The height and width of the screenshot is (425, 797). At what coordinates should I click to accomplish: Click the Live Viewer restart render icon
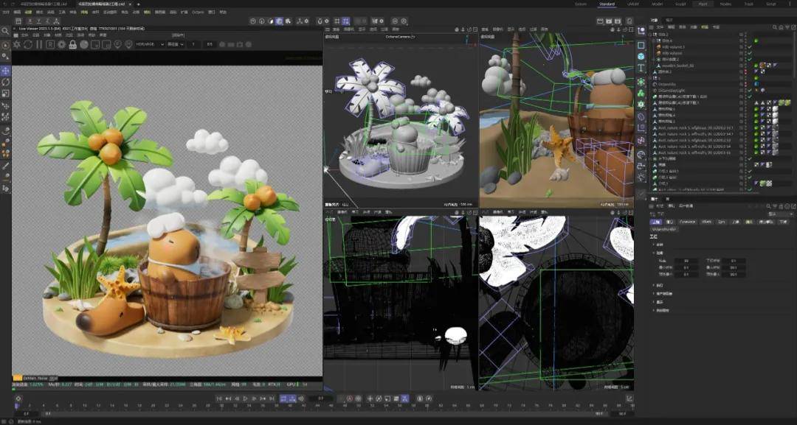[28, 45]
